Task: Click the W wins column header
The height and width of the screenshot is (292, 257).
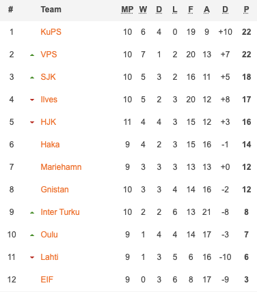Action: coord(143,10)
